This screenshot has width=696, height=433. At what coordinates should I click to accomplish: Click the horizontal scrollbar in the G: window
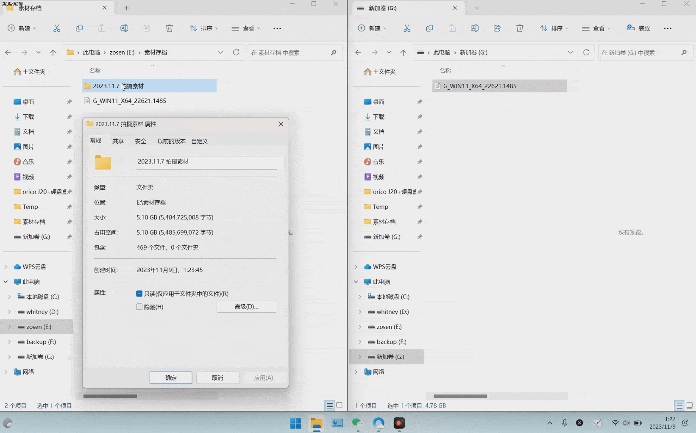coord(460,396)
